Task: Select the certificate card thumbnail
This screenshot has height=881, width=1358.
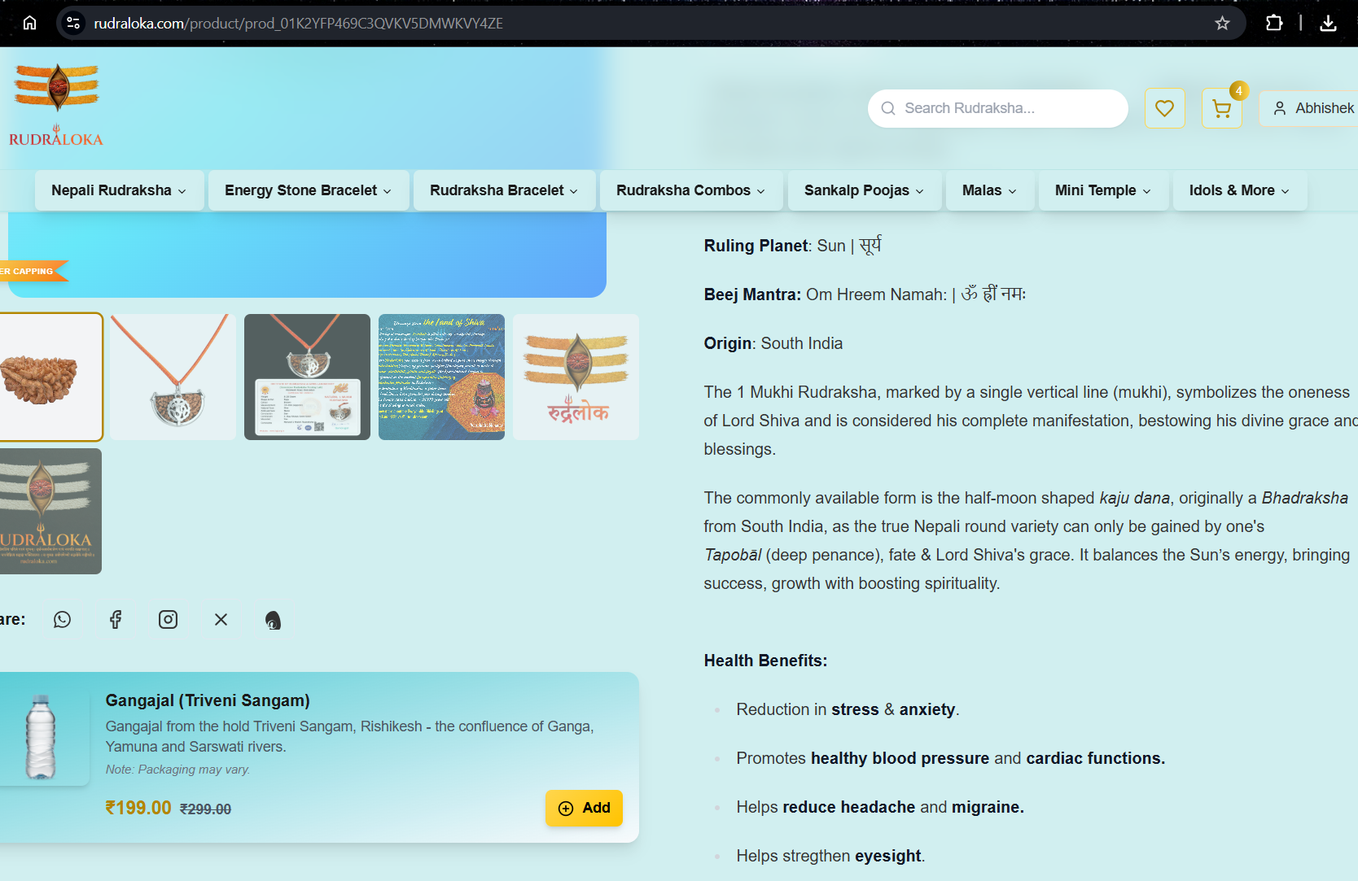Action: 307,377
